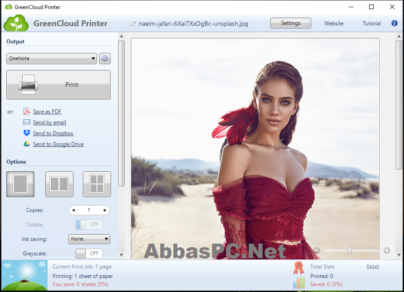404x292 pixels.
Task: Click the preview zoom slider handle
Action: [350, 250]
